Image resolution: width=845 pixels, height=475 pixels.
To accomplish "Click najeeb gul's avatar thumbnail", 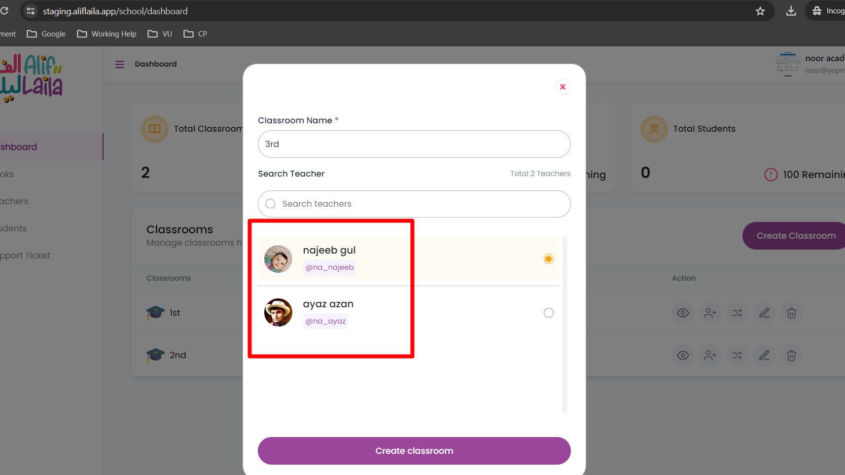I will 278,259.
